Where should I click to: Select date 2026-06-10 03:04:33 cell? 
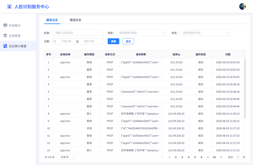tap(228, 62)
